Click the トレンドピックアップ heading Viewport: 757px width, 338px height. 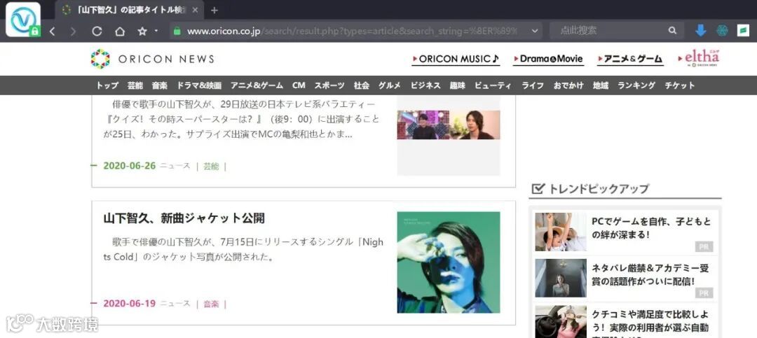599,188
